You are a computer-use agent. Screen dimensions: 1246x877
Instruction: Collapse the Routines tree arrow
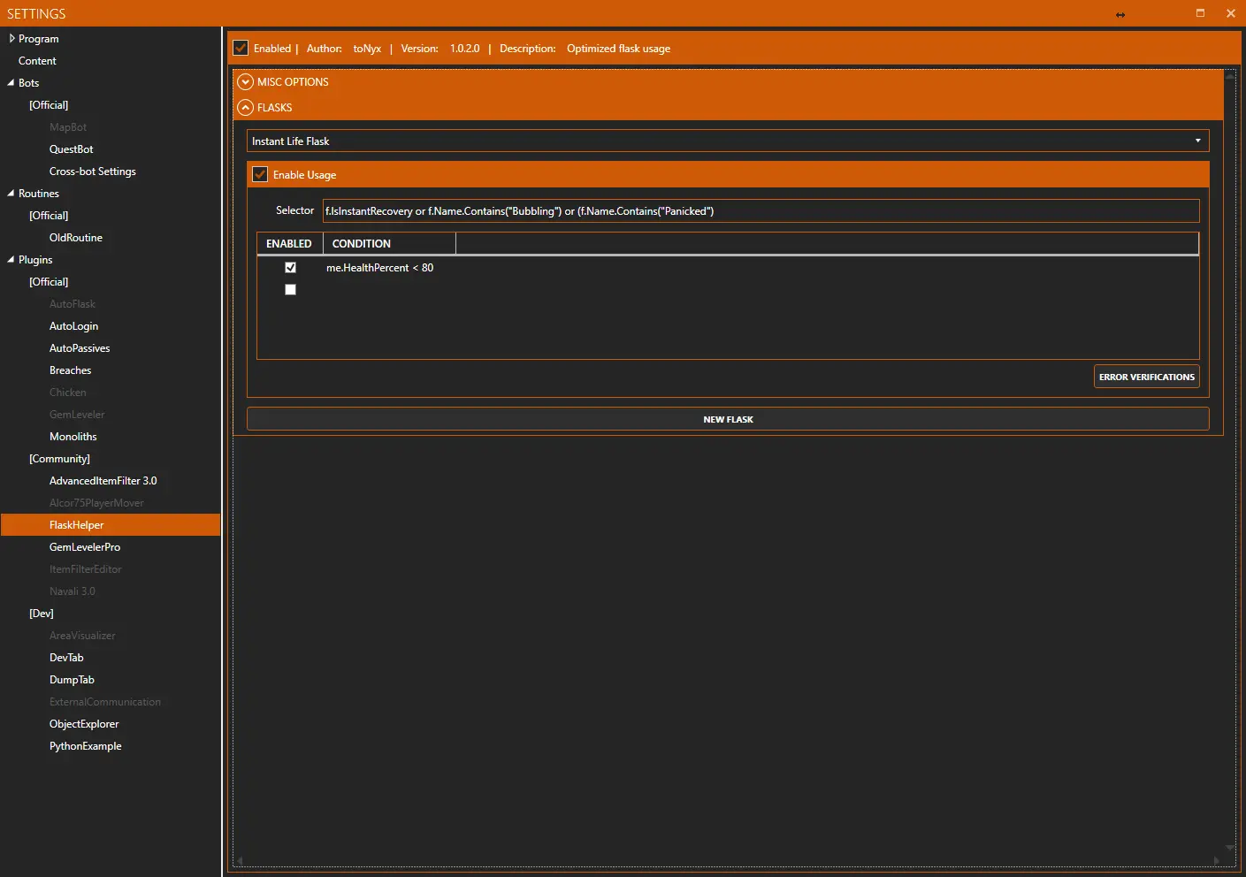[11, 194]
